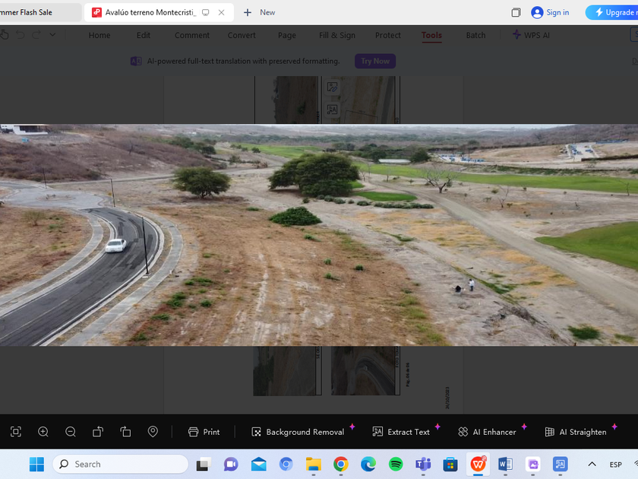Zoom in on the drone photo
The image size is (638, 479).
[x=43, y=432]
